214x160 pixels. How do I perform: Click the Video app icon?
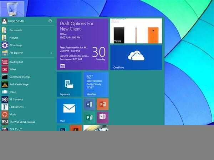[x=5, y=69]
